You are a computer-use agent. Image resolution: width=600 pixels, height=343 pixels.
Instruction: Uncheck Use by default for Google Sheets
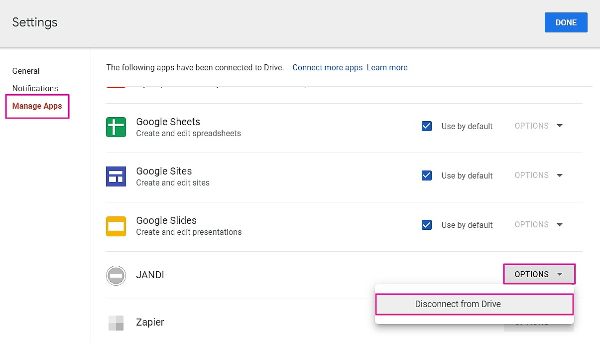pyautogui.click(x=427, y=126)
